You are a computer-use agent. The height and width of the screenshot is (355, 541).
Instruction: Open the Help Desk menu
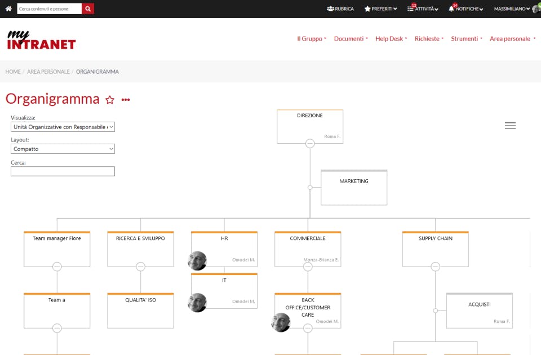tap(391, 39)
